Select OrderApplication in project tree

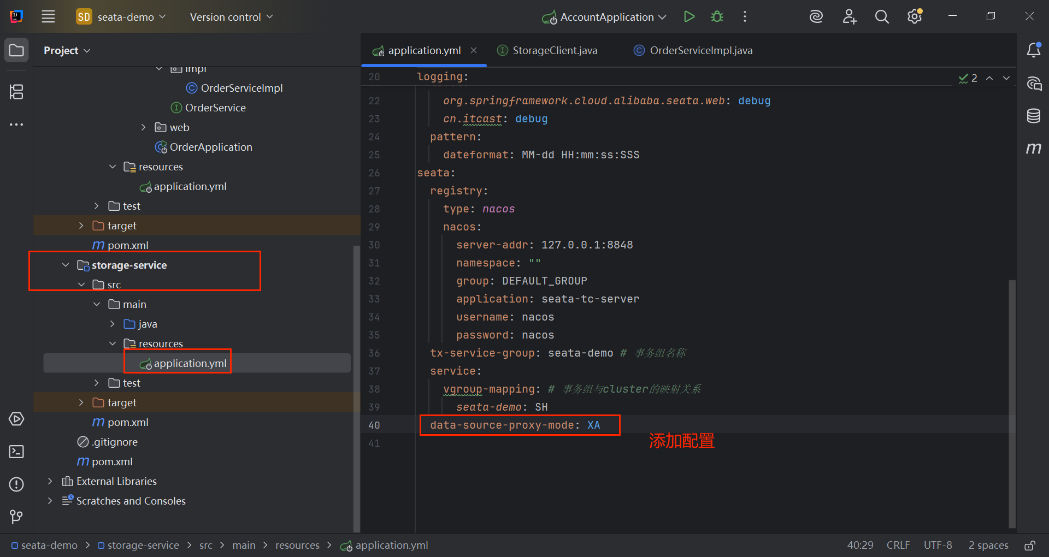[x=204, y=147]
